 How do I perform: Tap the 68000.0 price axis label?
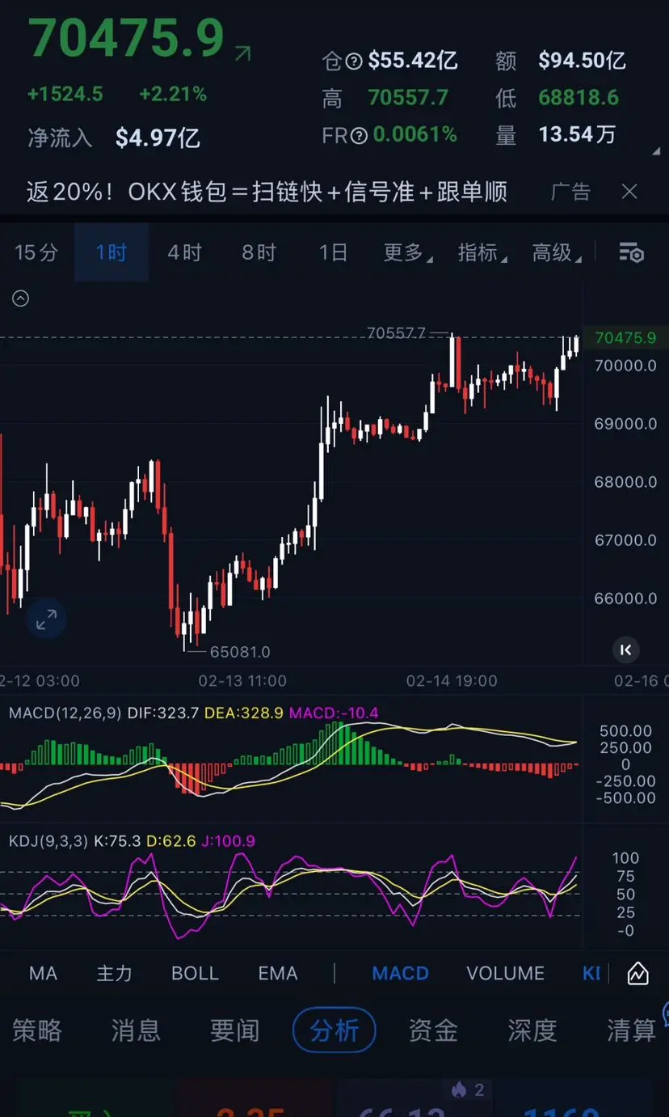click(626, 482)
